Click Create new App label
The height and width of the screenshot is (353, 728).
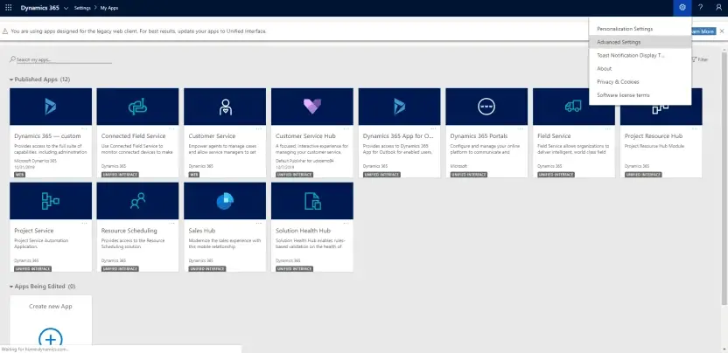[x=51, y=307]
